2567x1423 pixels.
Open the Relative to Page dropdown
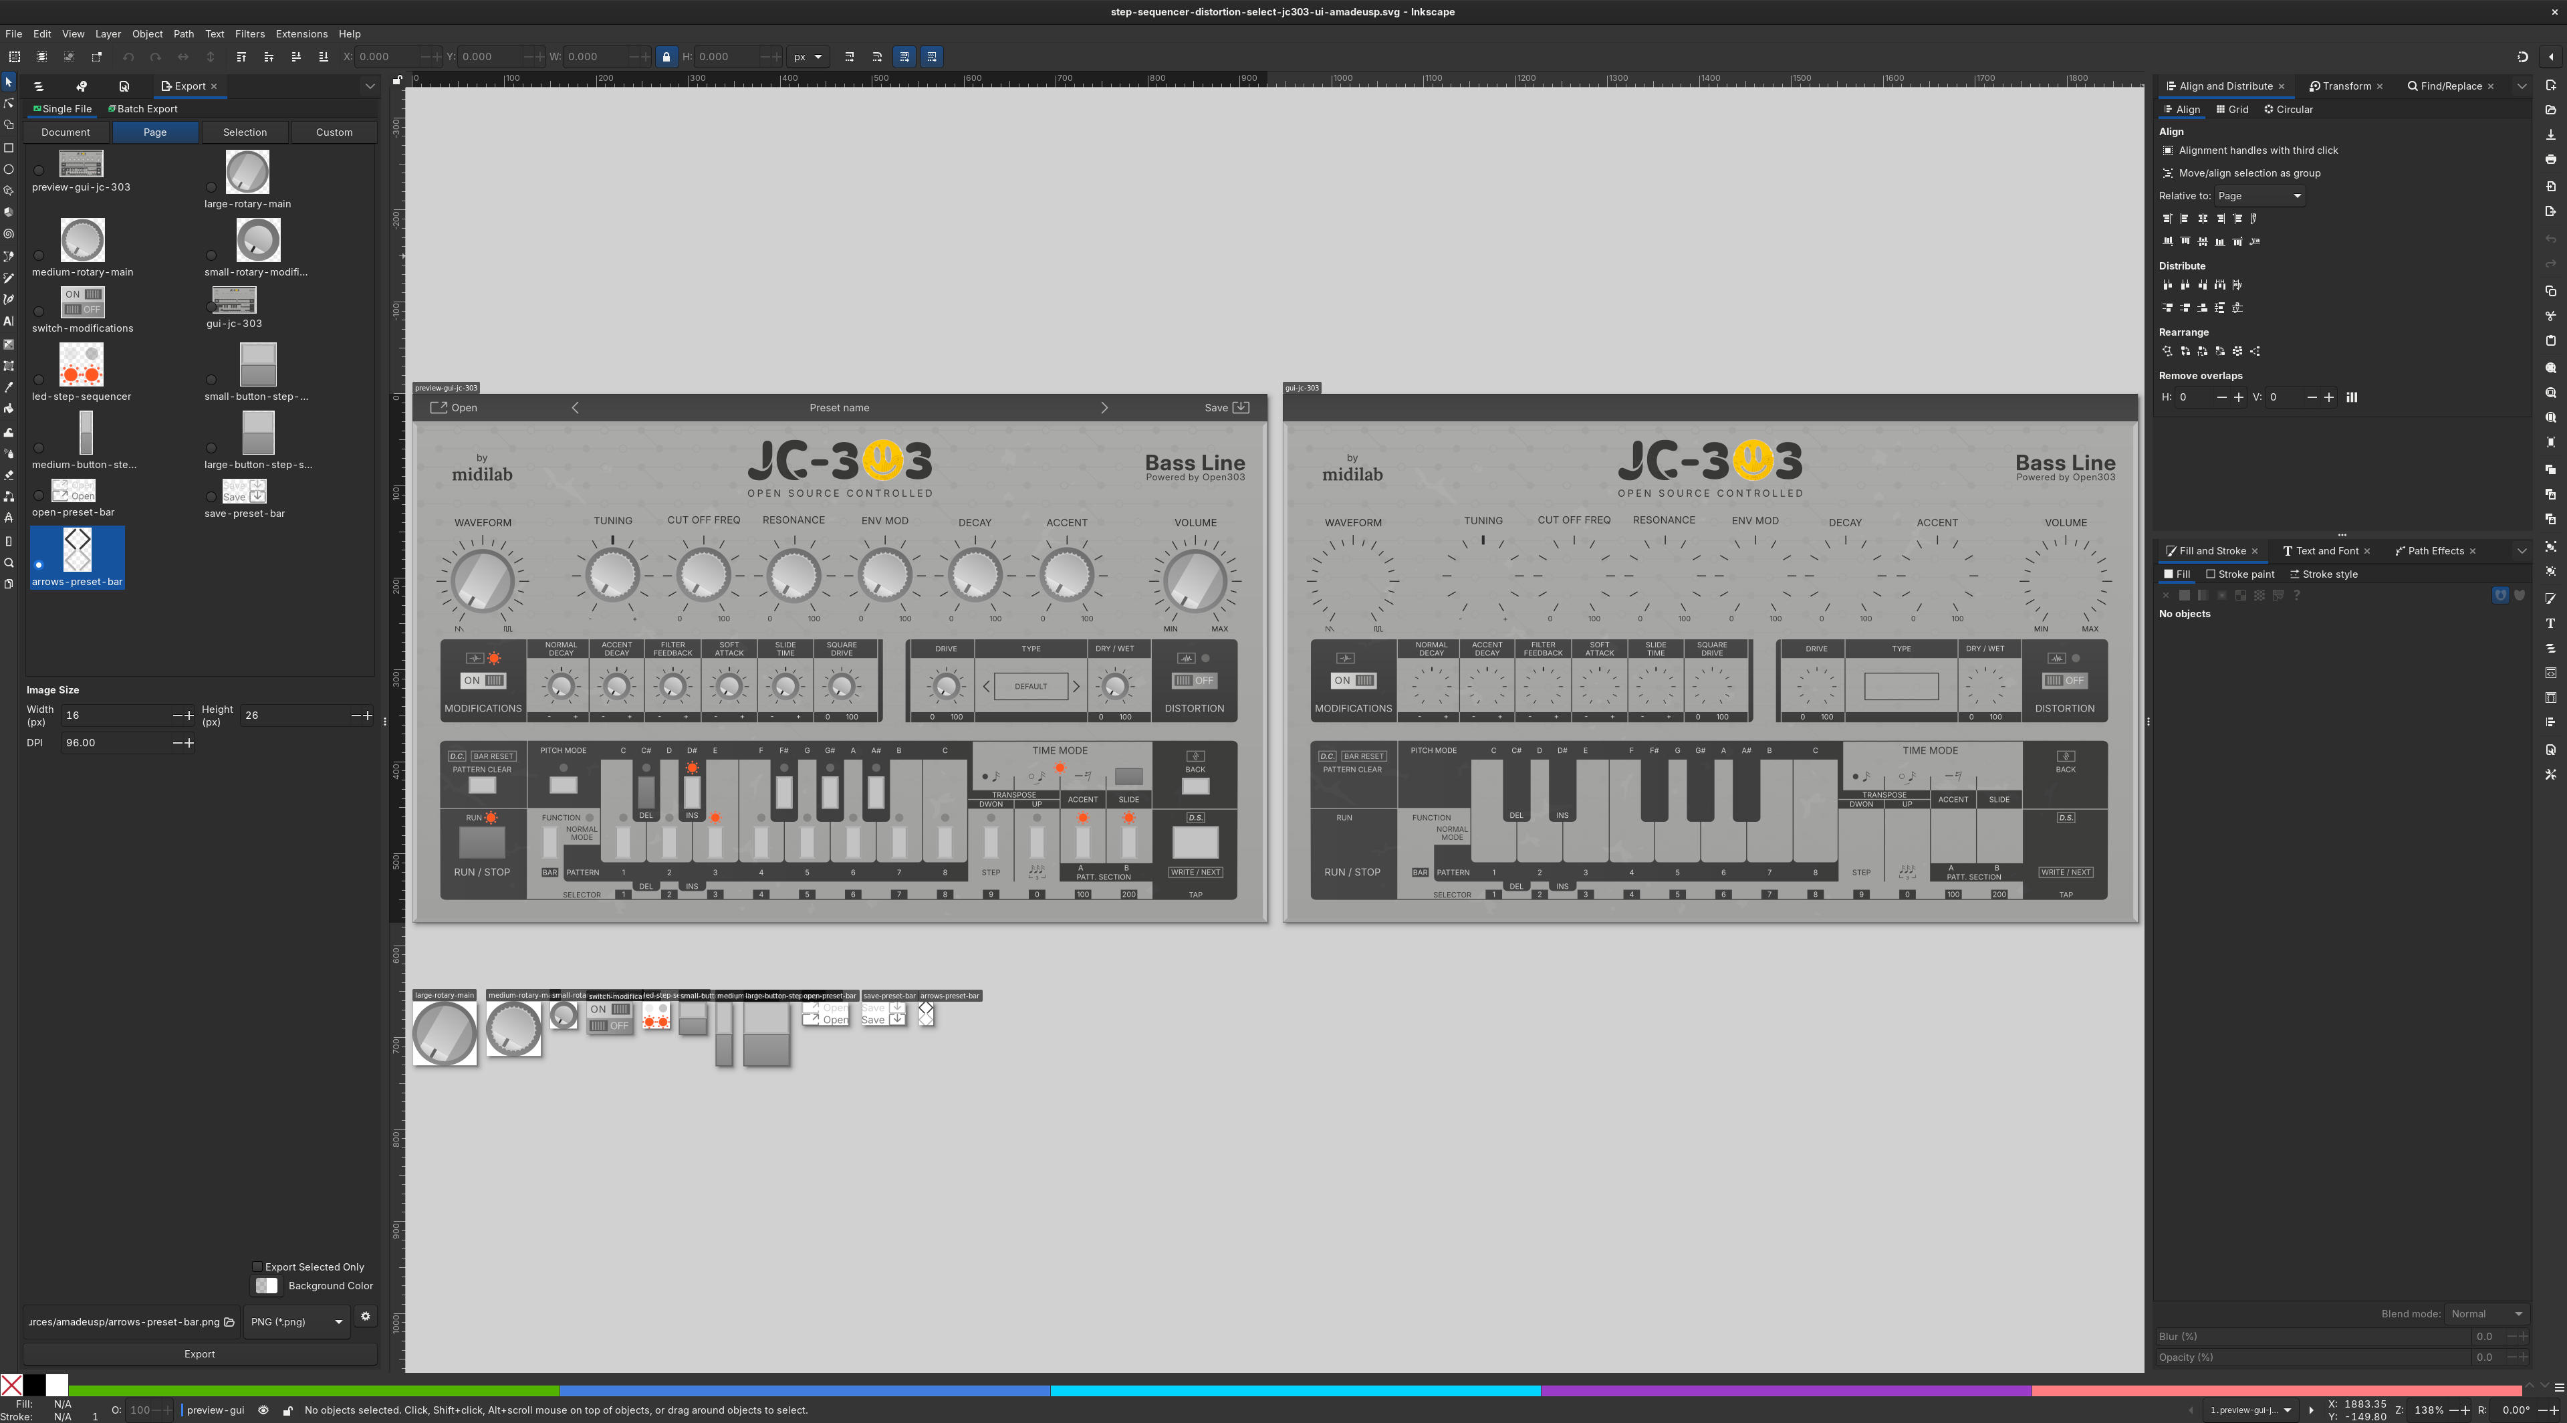[2259, 195]
